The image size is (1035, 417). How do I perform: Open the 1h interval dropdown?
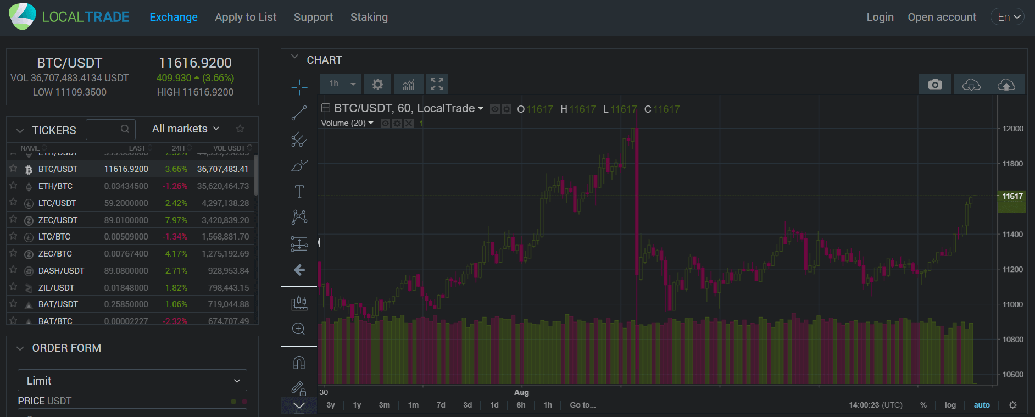[x=342, y=84]
